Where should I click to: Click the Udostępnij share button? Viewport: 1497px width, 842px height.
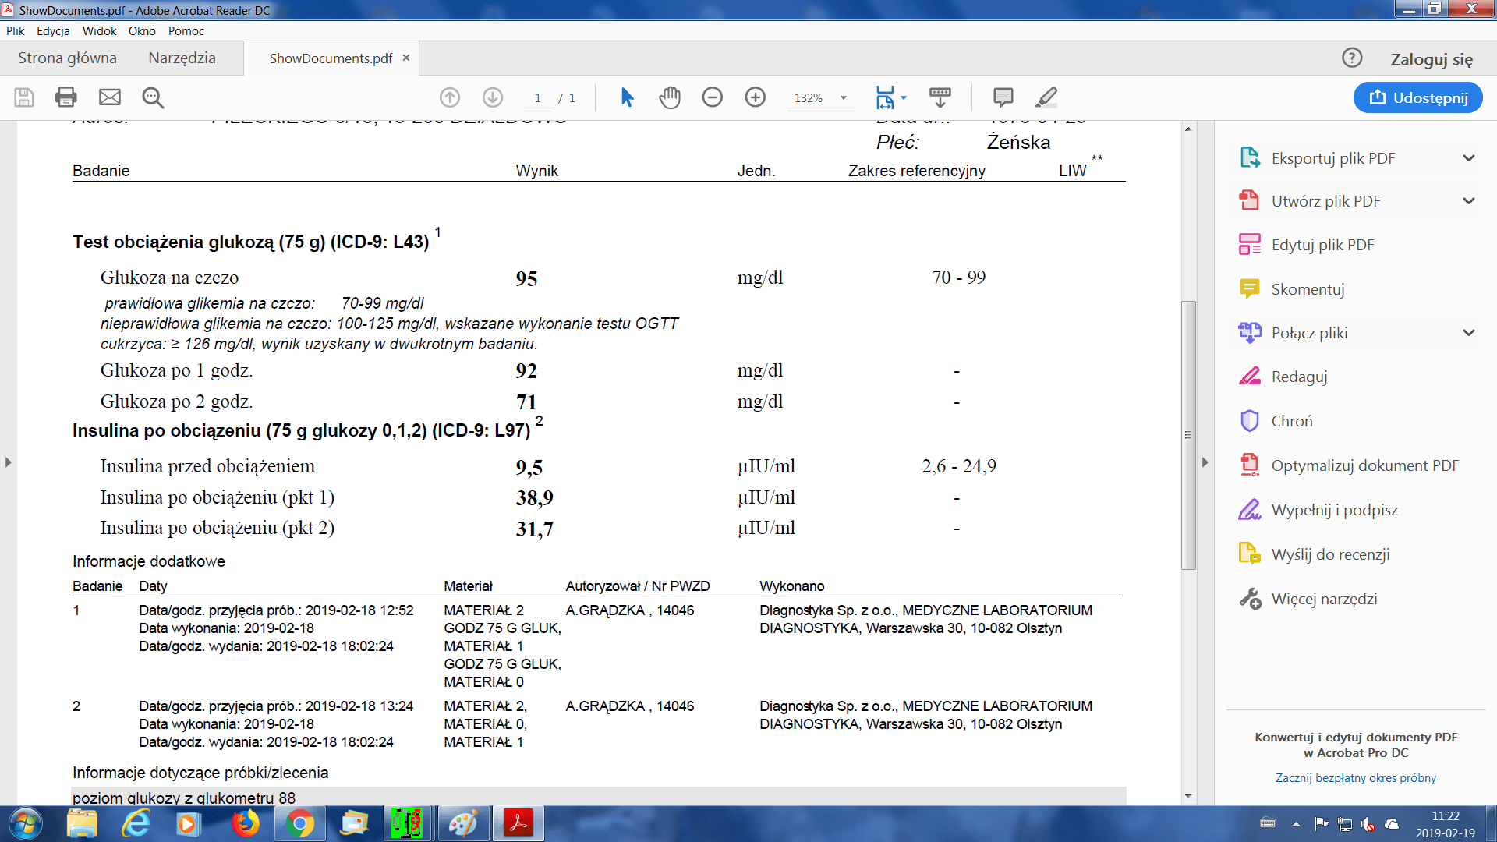(1417, 97)
